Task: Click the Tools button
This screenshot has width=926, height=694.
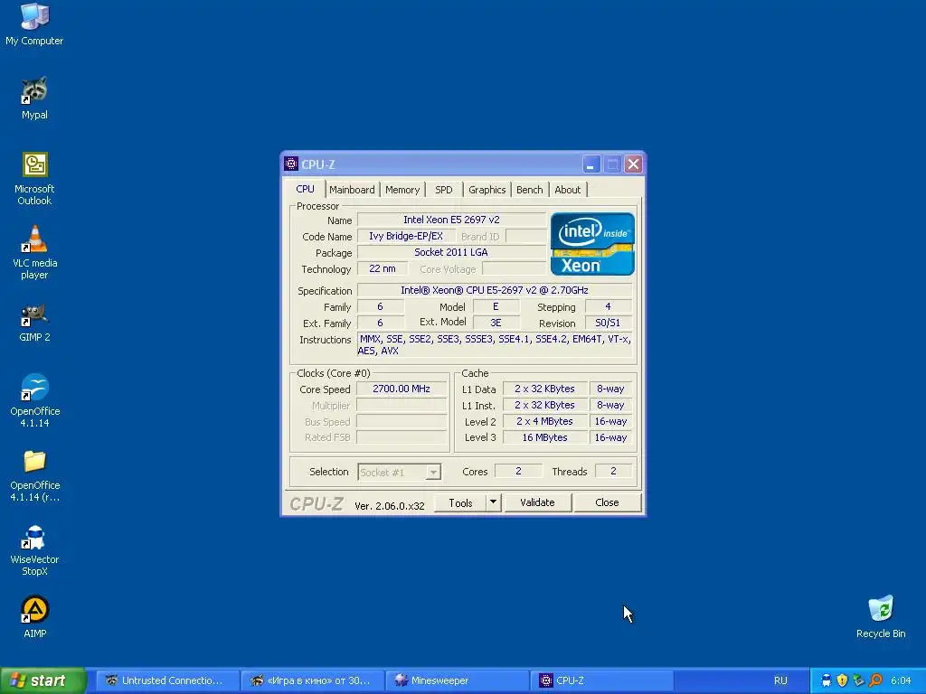Action: [460, 502]
